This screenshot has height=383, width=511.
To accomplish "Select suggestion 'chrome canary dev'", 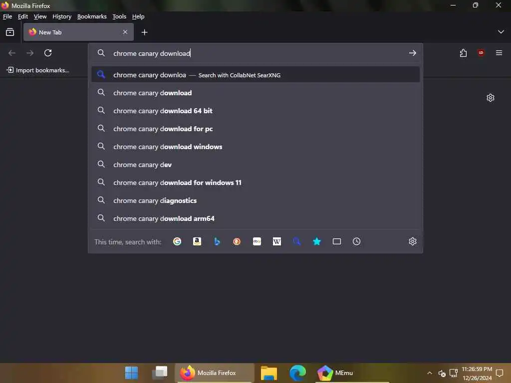I will tap(255, 165).
